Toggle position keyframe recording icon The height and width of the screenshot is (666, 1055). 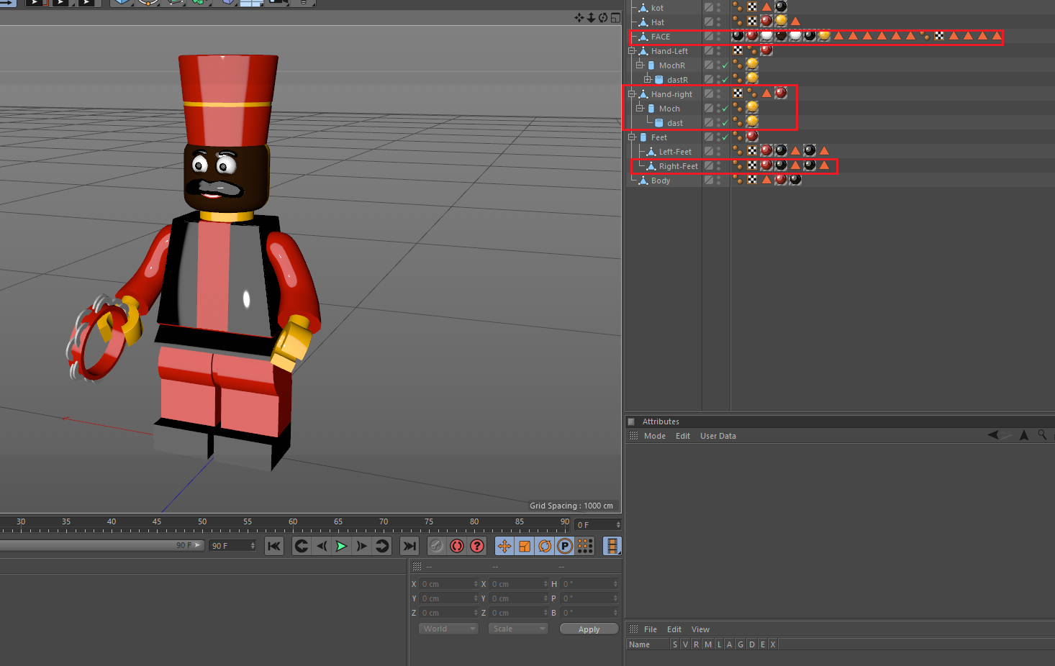click(504, 546)
